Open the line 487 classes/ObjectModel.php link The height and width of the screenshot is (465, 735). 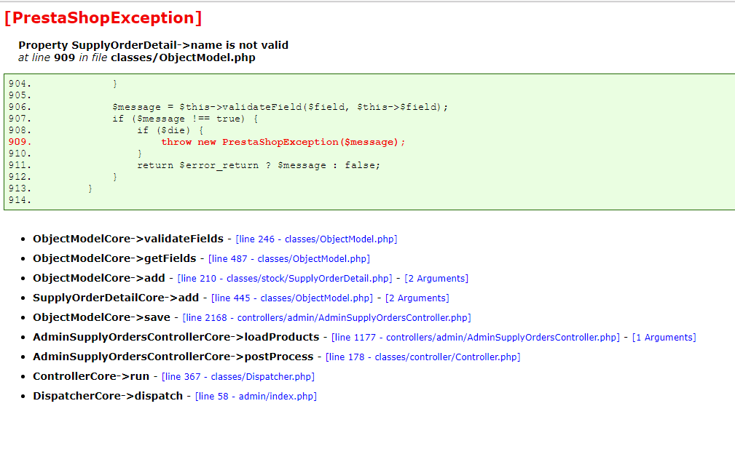289,258
